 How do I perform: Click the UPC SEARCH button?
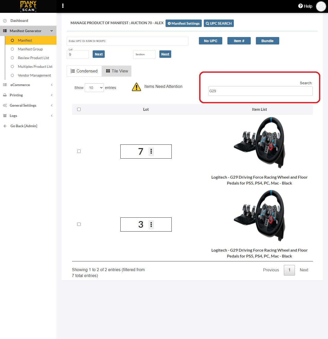click(219, 23)
